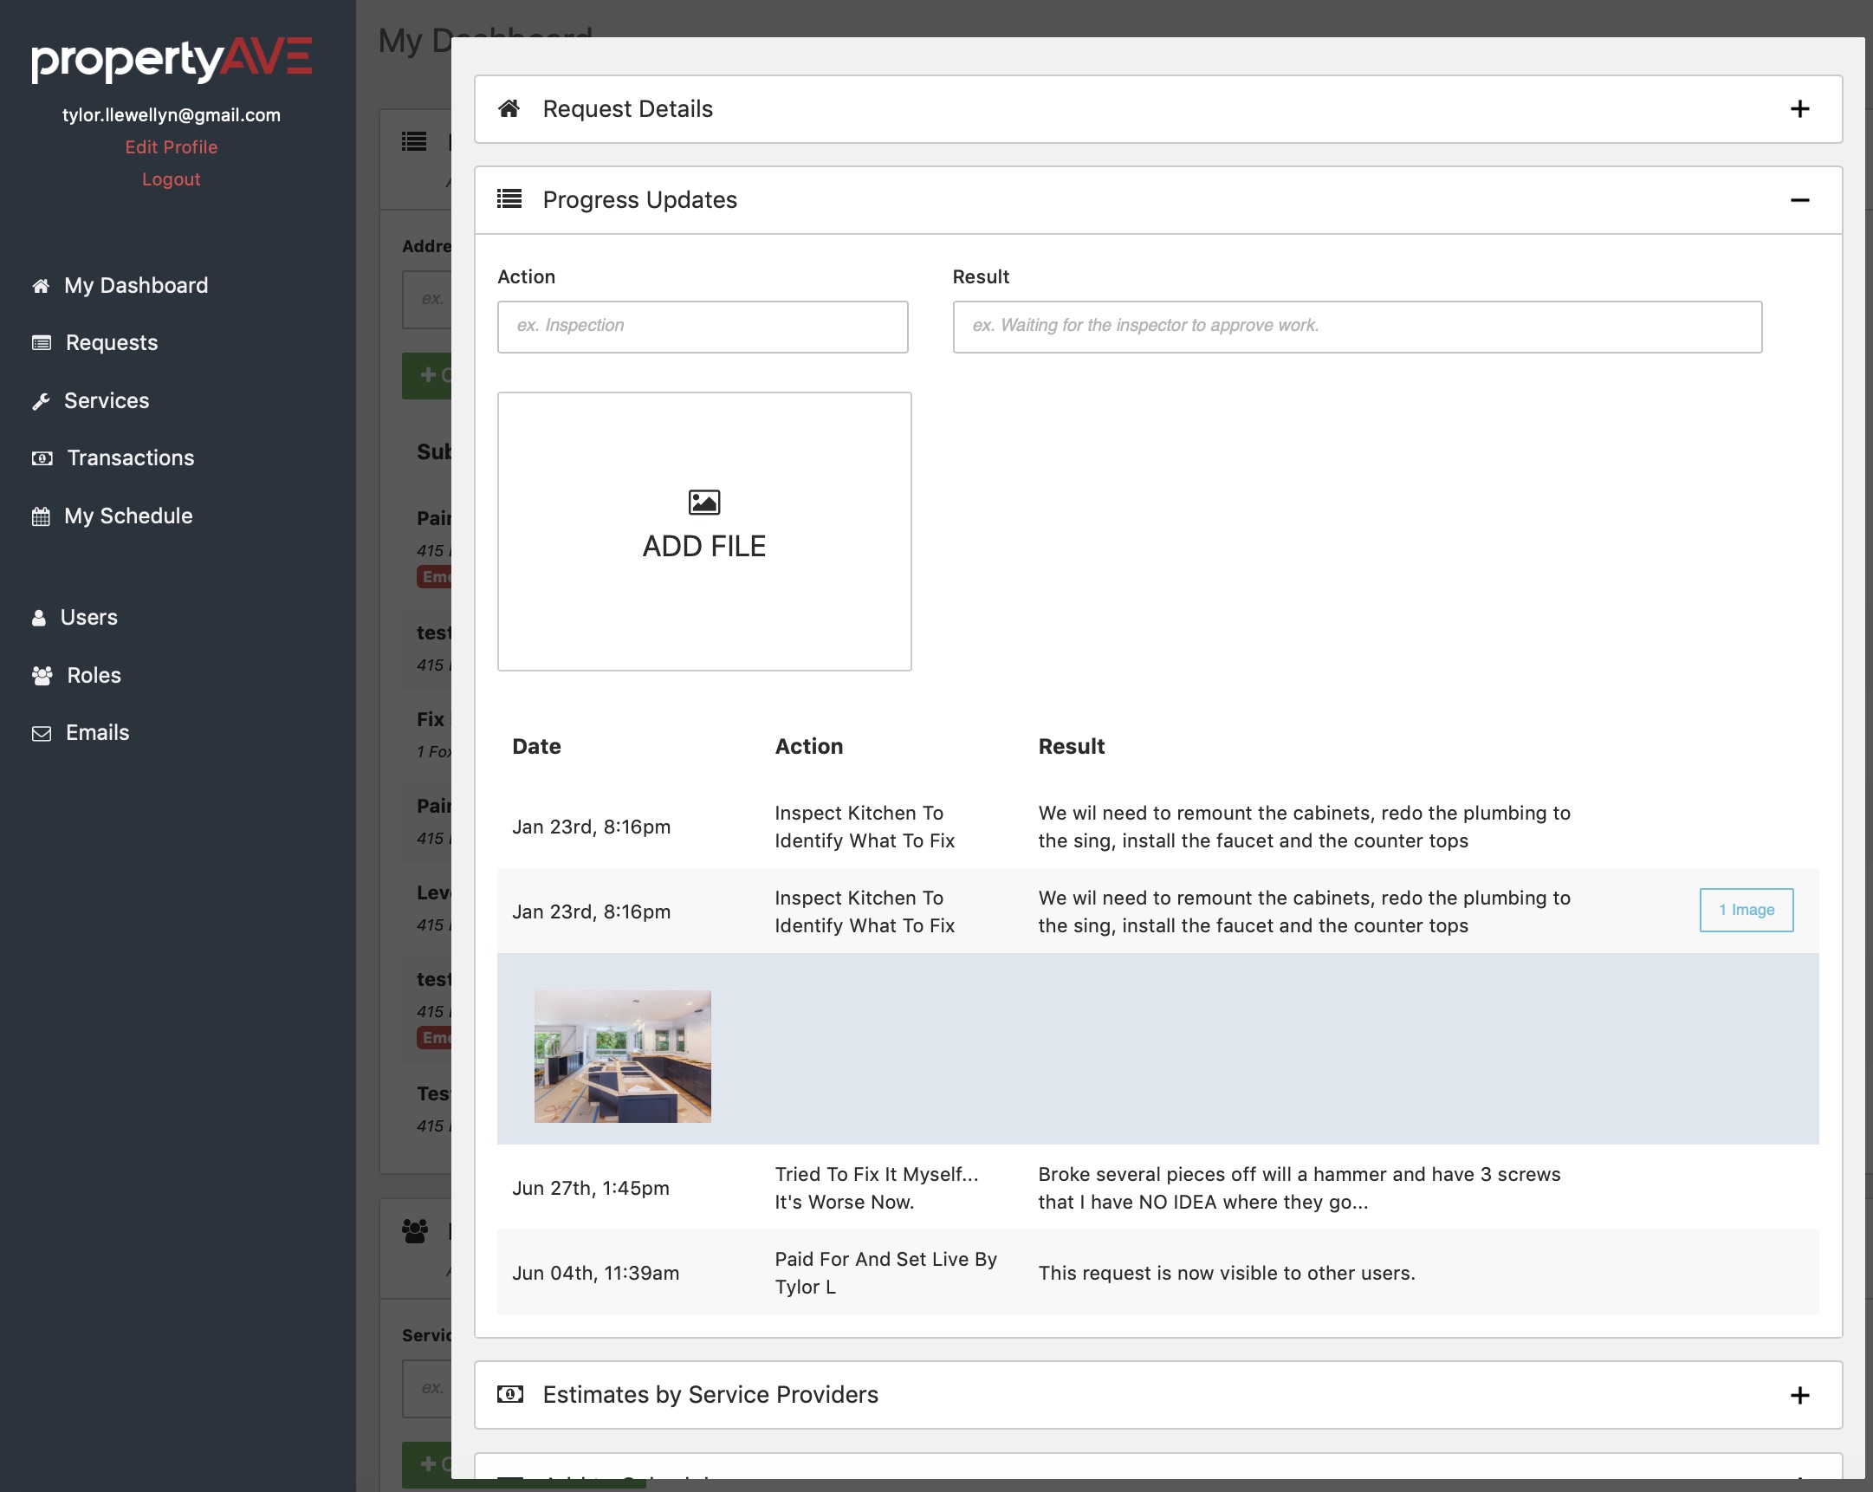Toggle the 1 Image button

(x=1746, y=910)
